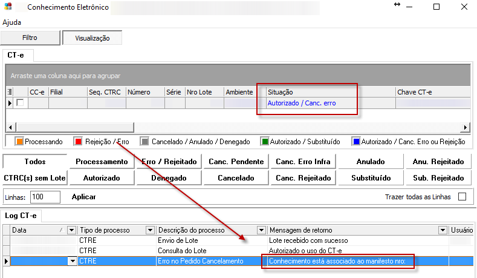Open Tipo de processo filter dropdown
Screen dimensions: 477x278
pos(150,230)
